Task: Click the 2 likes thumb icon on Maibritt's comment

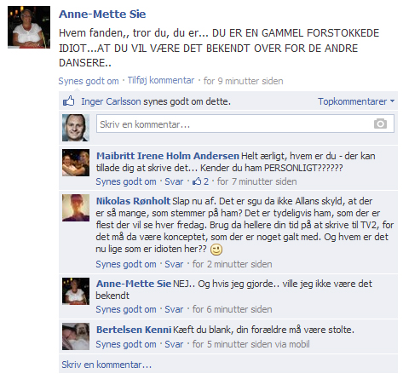Action: tap(197, 181)
